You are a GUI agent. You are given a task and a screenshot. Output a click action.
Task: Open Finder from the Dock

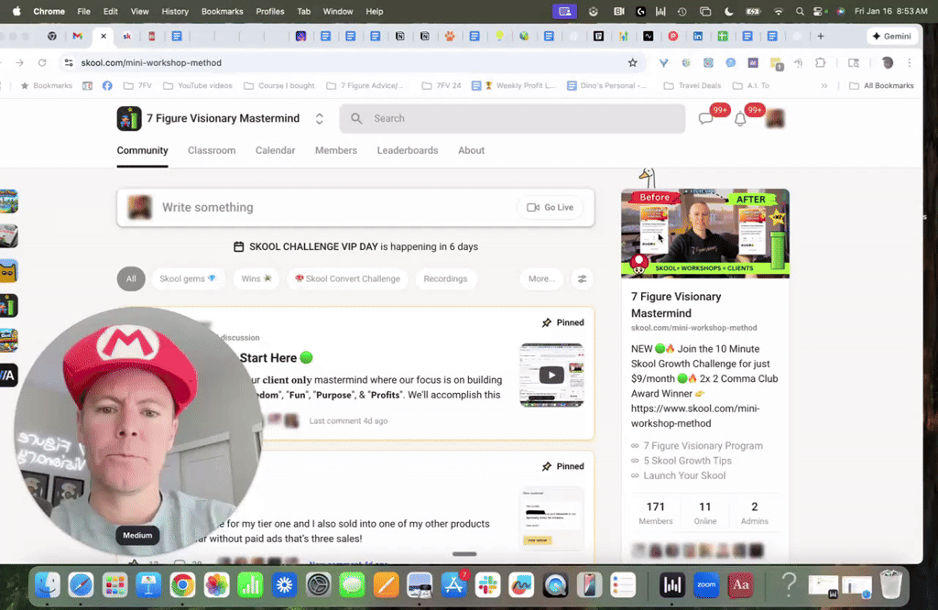(47, 585)
